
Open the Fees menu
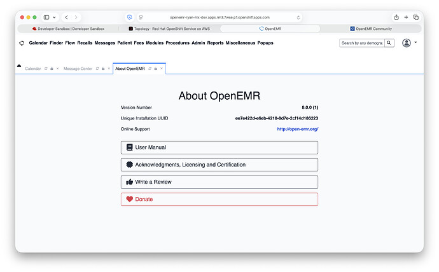[x=139, y=43]
